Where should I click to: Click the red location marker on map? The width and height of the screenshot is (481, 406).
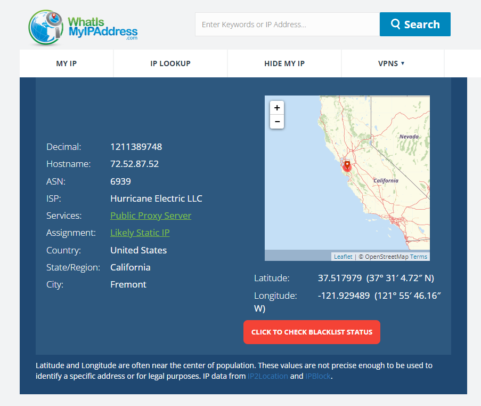(347, 165)
